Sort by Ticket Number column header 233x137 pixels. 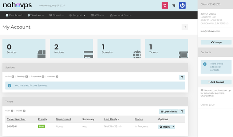[16, 119]
